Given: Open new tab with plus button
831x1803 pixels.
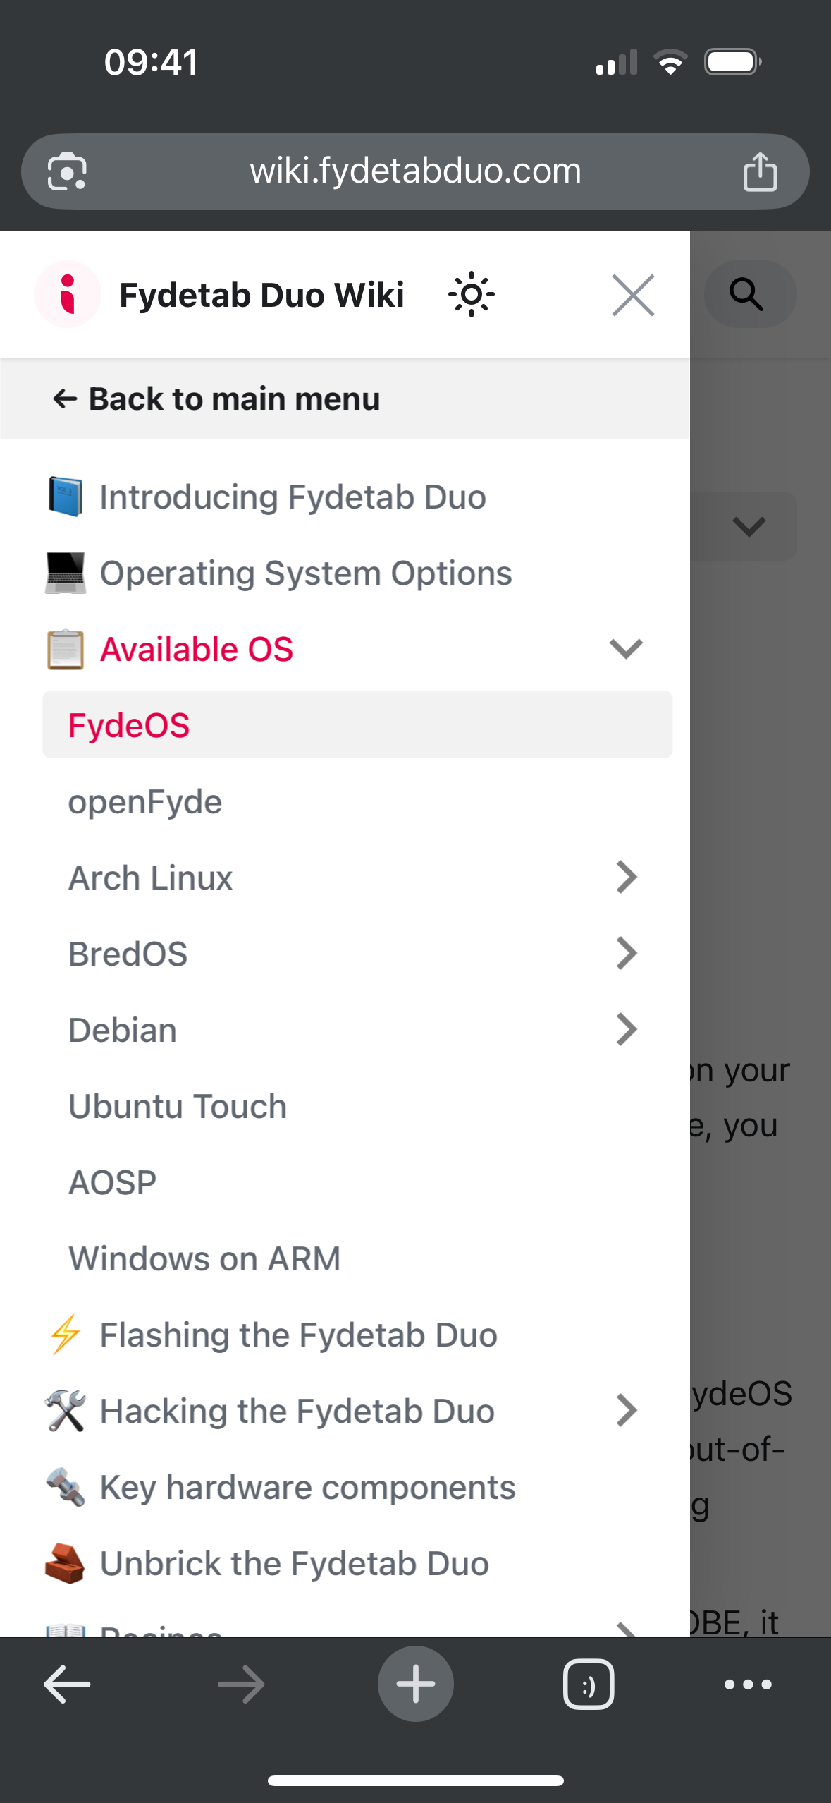Looking at the screenshot, I should 415,1684.
